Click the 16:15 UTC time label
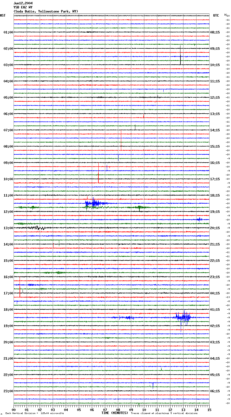The image size is (231, 417). (215, 163)
